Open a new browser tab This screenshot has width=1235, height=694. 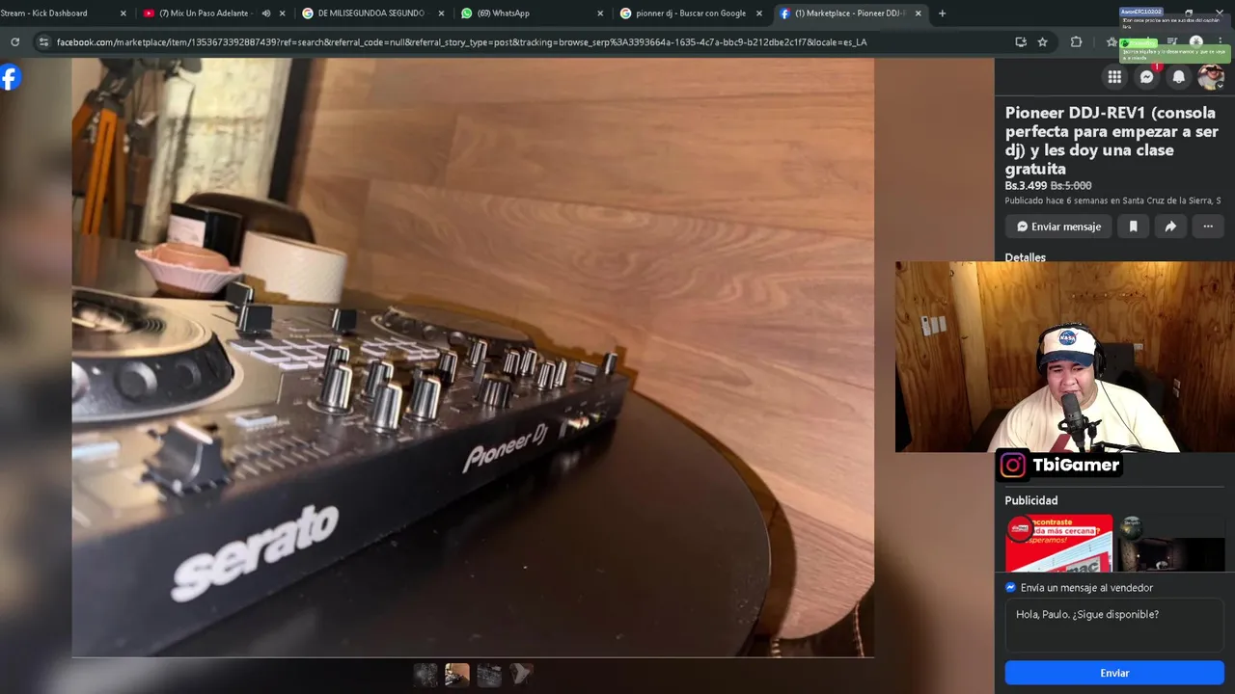(942, 13)
